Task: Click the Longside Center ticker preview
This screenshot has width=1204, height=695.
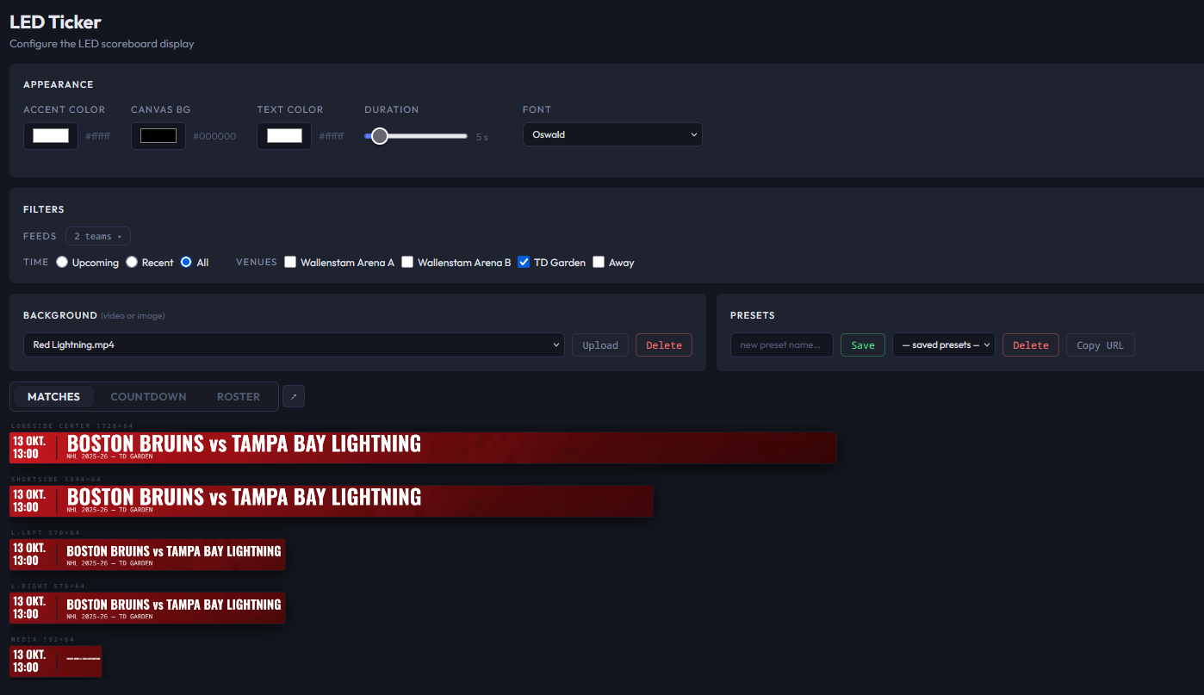Action: coord(423,448)
